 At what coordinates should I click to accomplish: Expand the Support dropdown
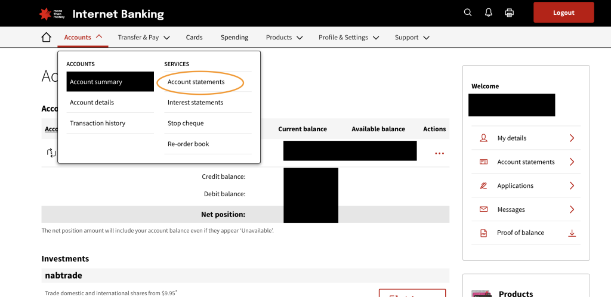tap(412, 37)
